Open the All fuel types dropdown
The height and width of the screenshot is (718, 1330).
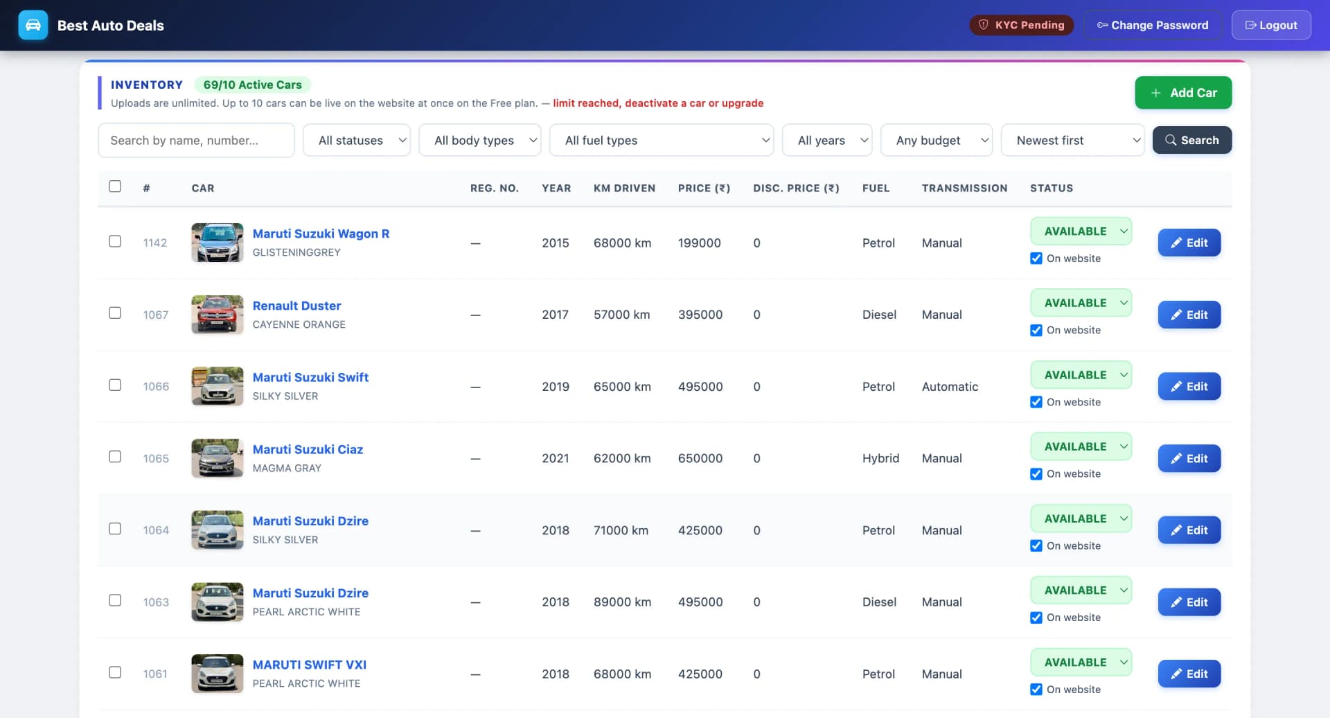coord(662,140)
